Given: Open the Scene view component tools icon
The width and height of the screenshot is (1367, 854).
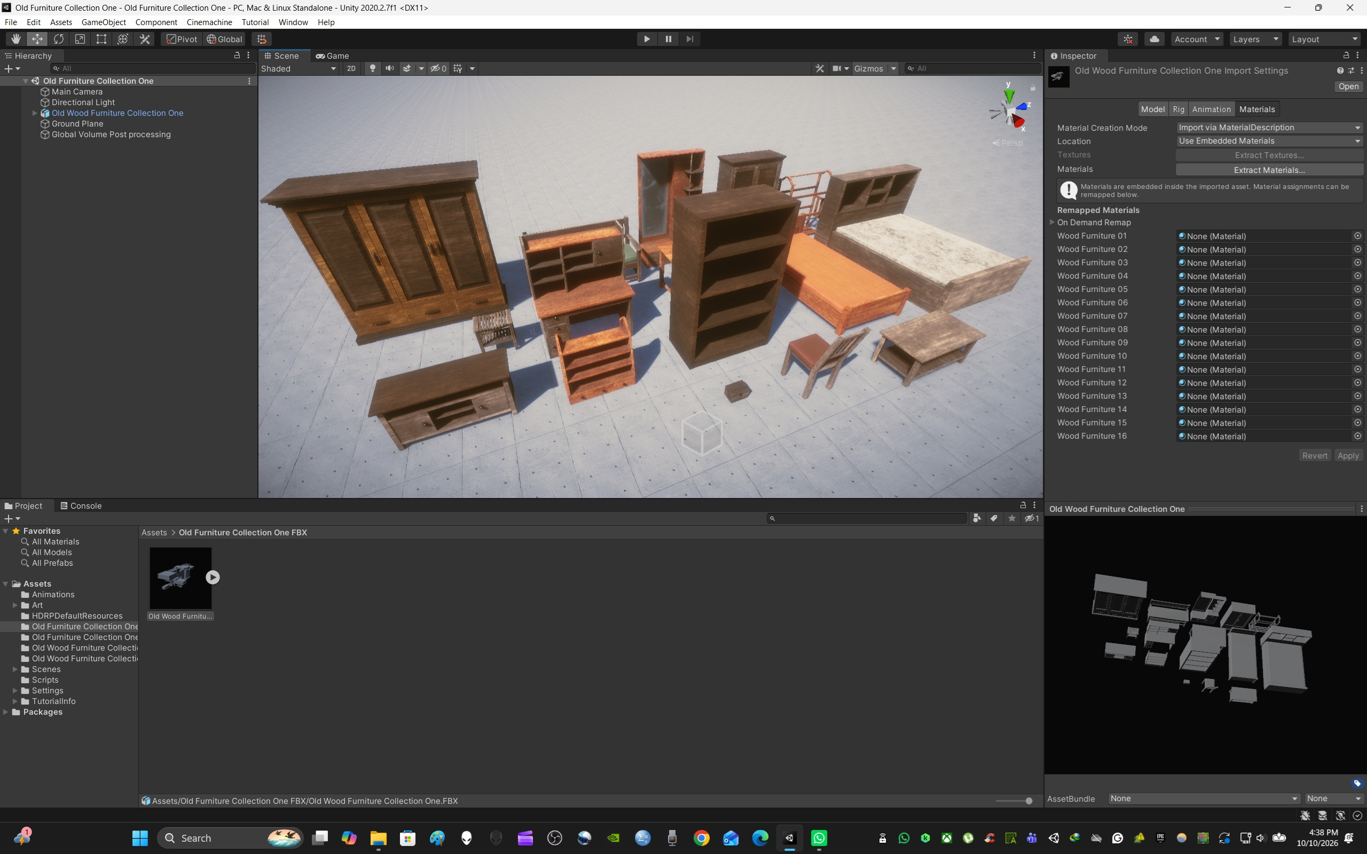Looking at the screenshot, I should pyautogui.click(x=820, y=68).
